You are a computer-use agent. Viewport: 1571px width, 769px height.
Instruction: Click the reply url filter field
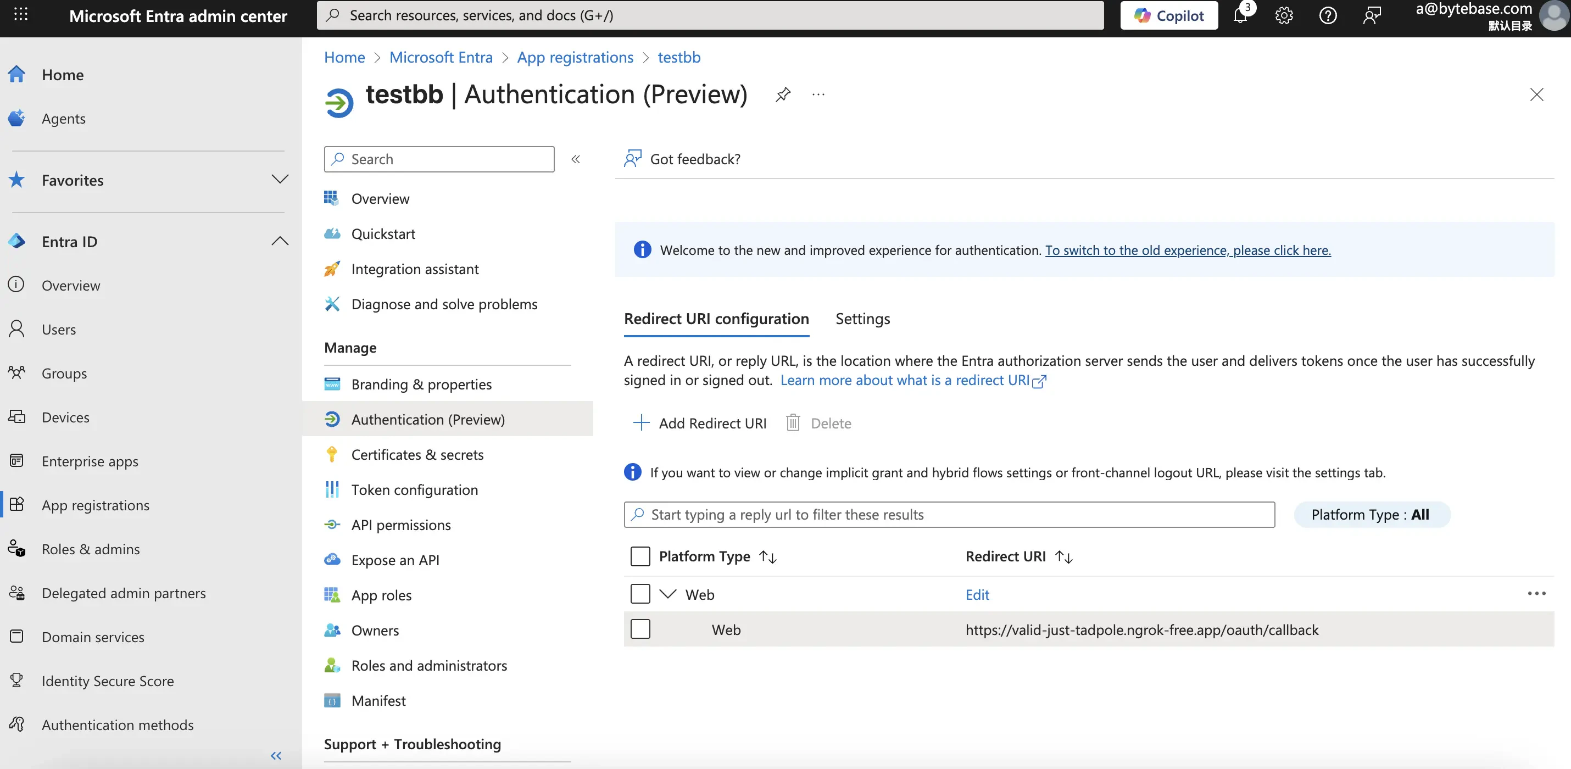click(949, 514)
